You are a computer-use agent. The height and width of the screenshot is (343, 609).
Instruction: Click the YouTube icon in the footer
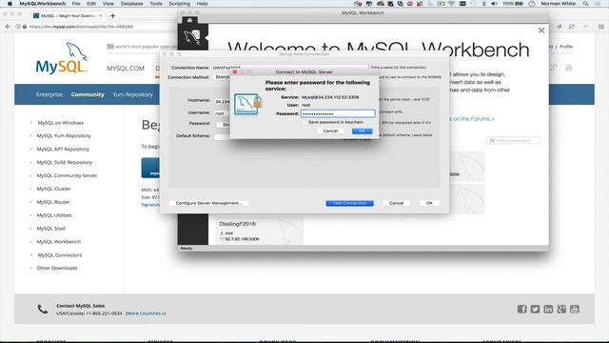tap(575, 309)
